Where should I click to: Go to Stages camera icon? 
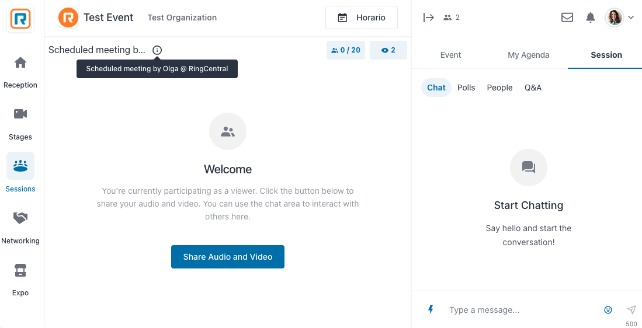click(20, 114)
